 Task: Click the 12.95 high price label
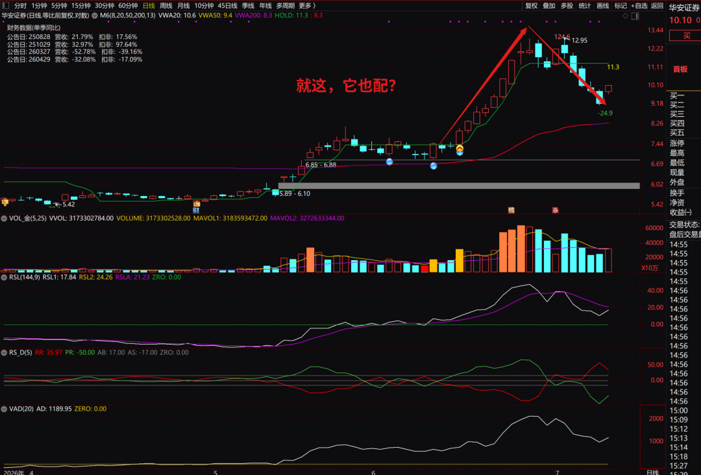pyautogui.click(x=580, y=41)
